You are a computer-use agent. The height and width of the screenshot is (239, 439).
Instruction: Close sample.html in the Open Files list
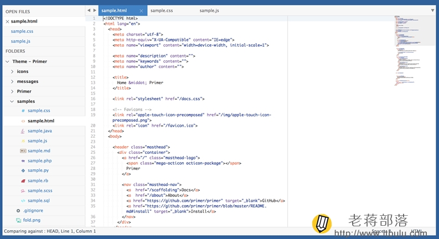pos(7,22)
